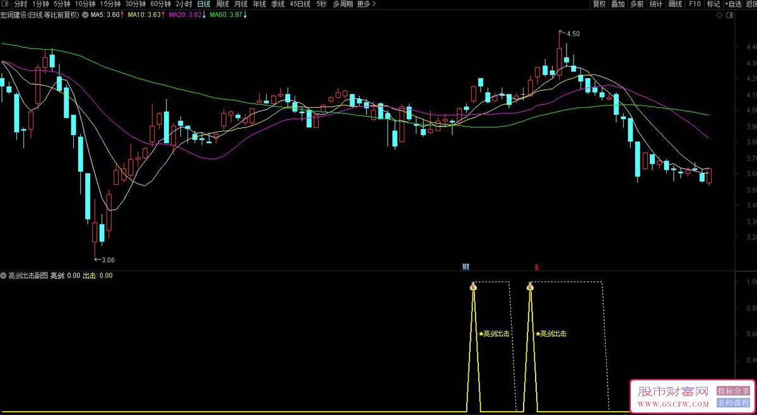Click the MA5: 3.60 indicator label
757x415 pixels.
pyautogui.click(x=105, y=15)
